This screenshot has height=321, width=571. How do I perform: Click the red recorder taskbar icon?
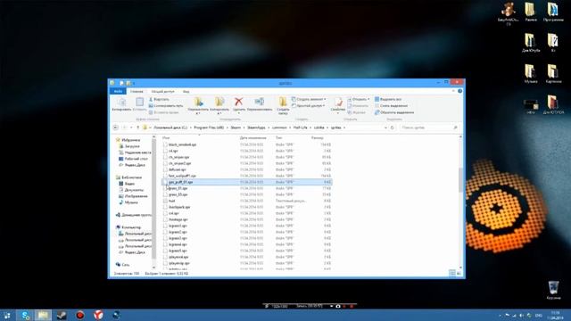(80, 315)
